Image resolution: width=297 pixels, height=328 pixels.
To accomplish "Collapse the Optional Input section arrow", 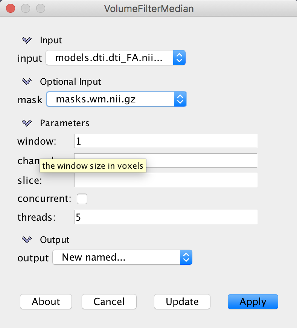I will 26,81.
